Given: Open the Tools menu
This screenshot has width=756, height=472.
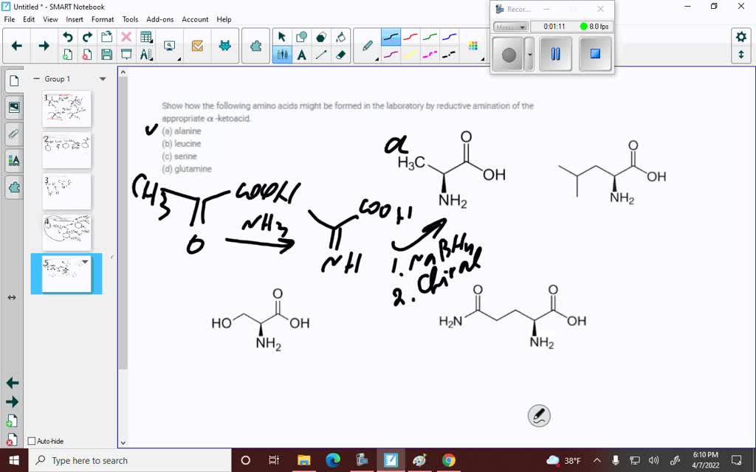Looking at the screenshot, I should coord(130,19).
